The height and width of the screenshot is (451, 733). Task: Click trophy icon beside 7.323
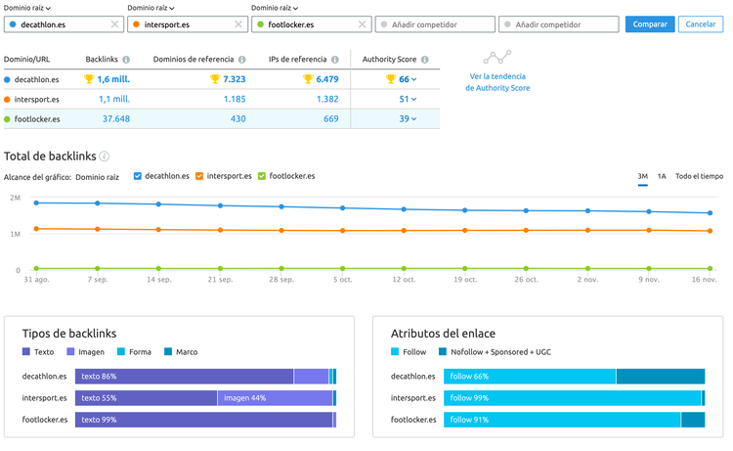tap(215, 79)
